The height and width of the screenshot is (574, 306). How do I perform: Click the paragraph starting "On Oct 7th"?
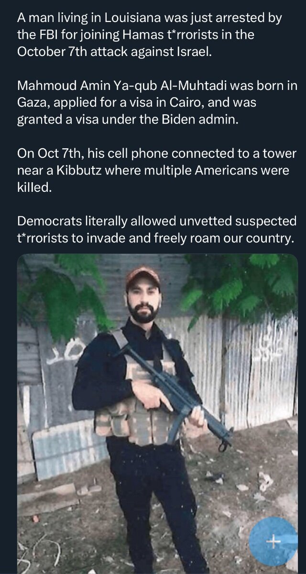coord(157,170)
